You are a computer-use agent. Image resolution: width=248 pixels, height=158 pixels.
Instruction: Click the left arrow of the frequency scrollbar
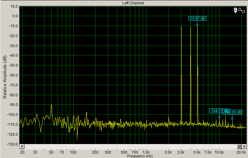point(22,146)
